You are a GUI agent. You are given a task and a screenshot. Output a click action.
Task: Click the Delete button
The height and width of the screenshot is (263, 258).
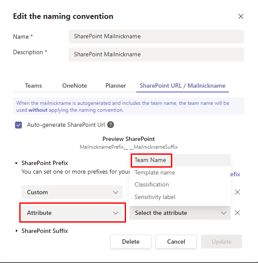coord(131,242)
